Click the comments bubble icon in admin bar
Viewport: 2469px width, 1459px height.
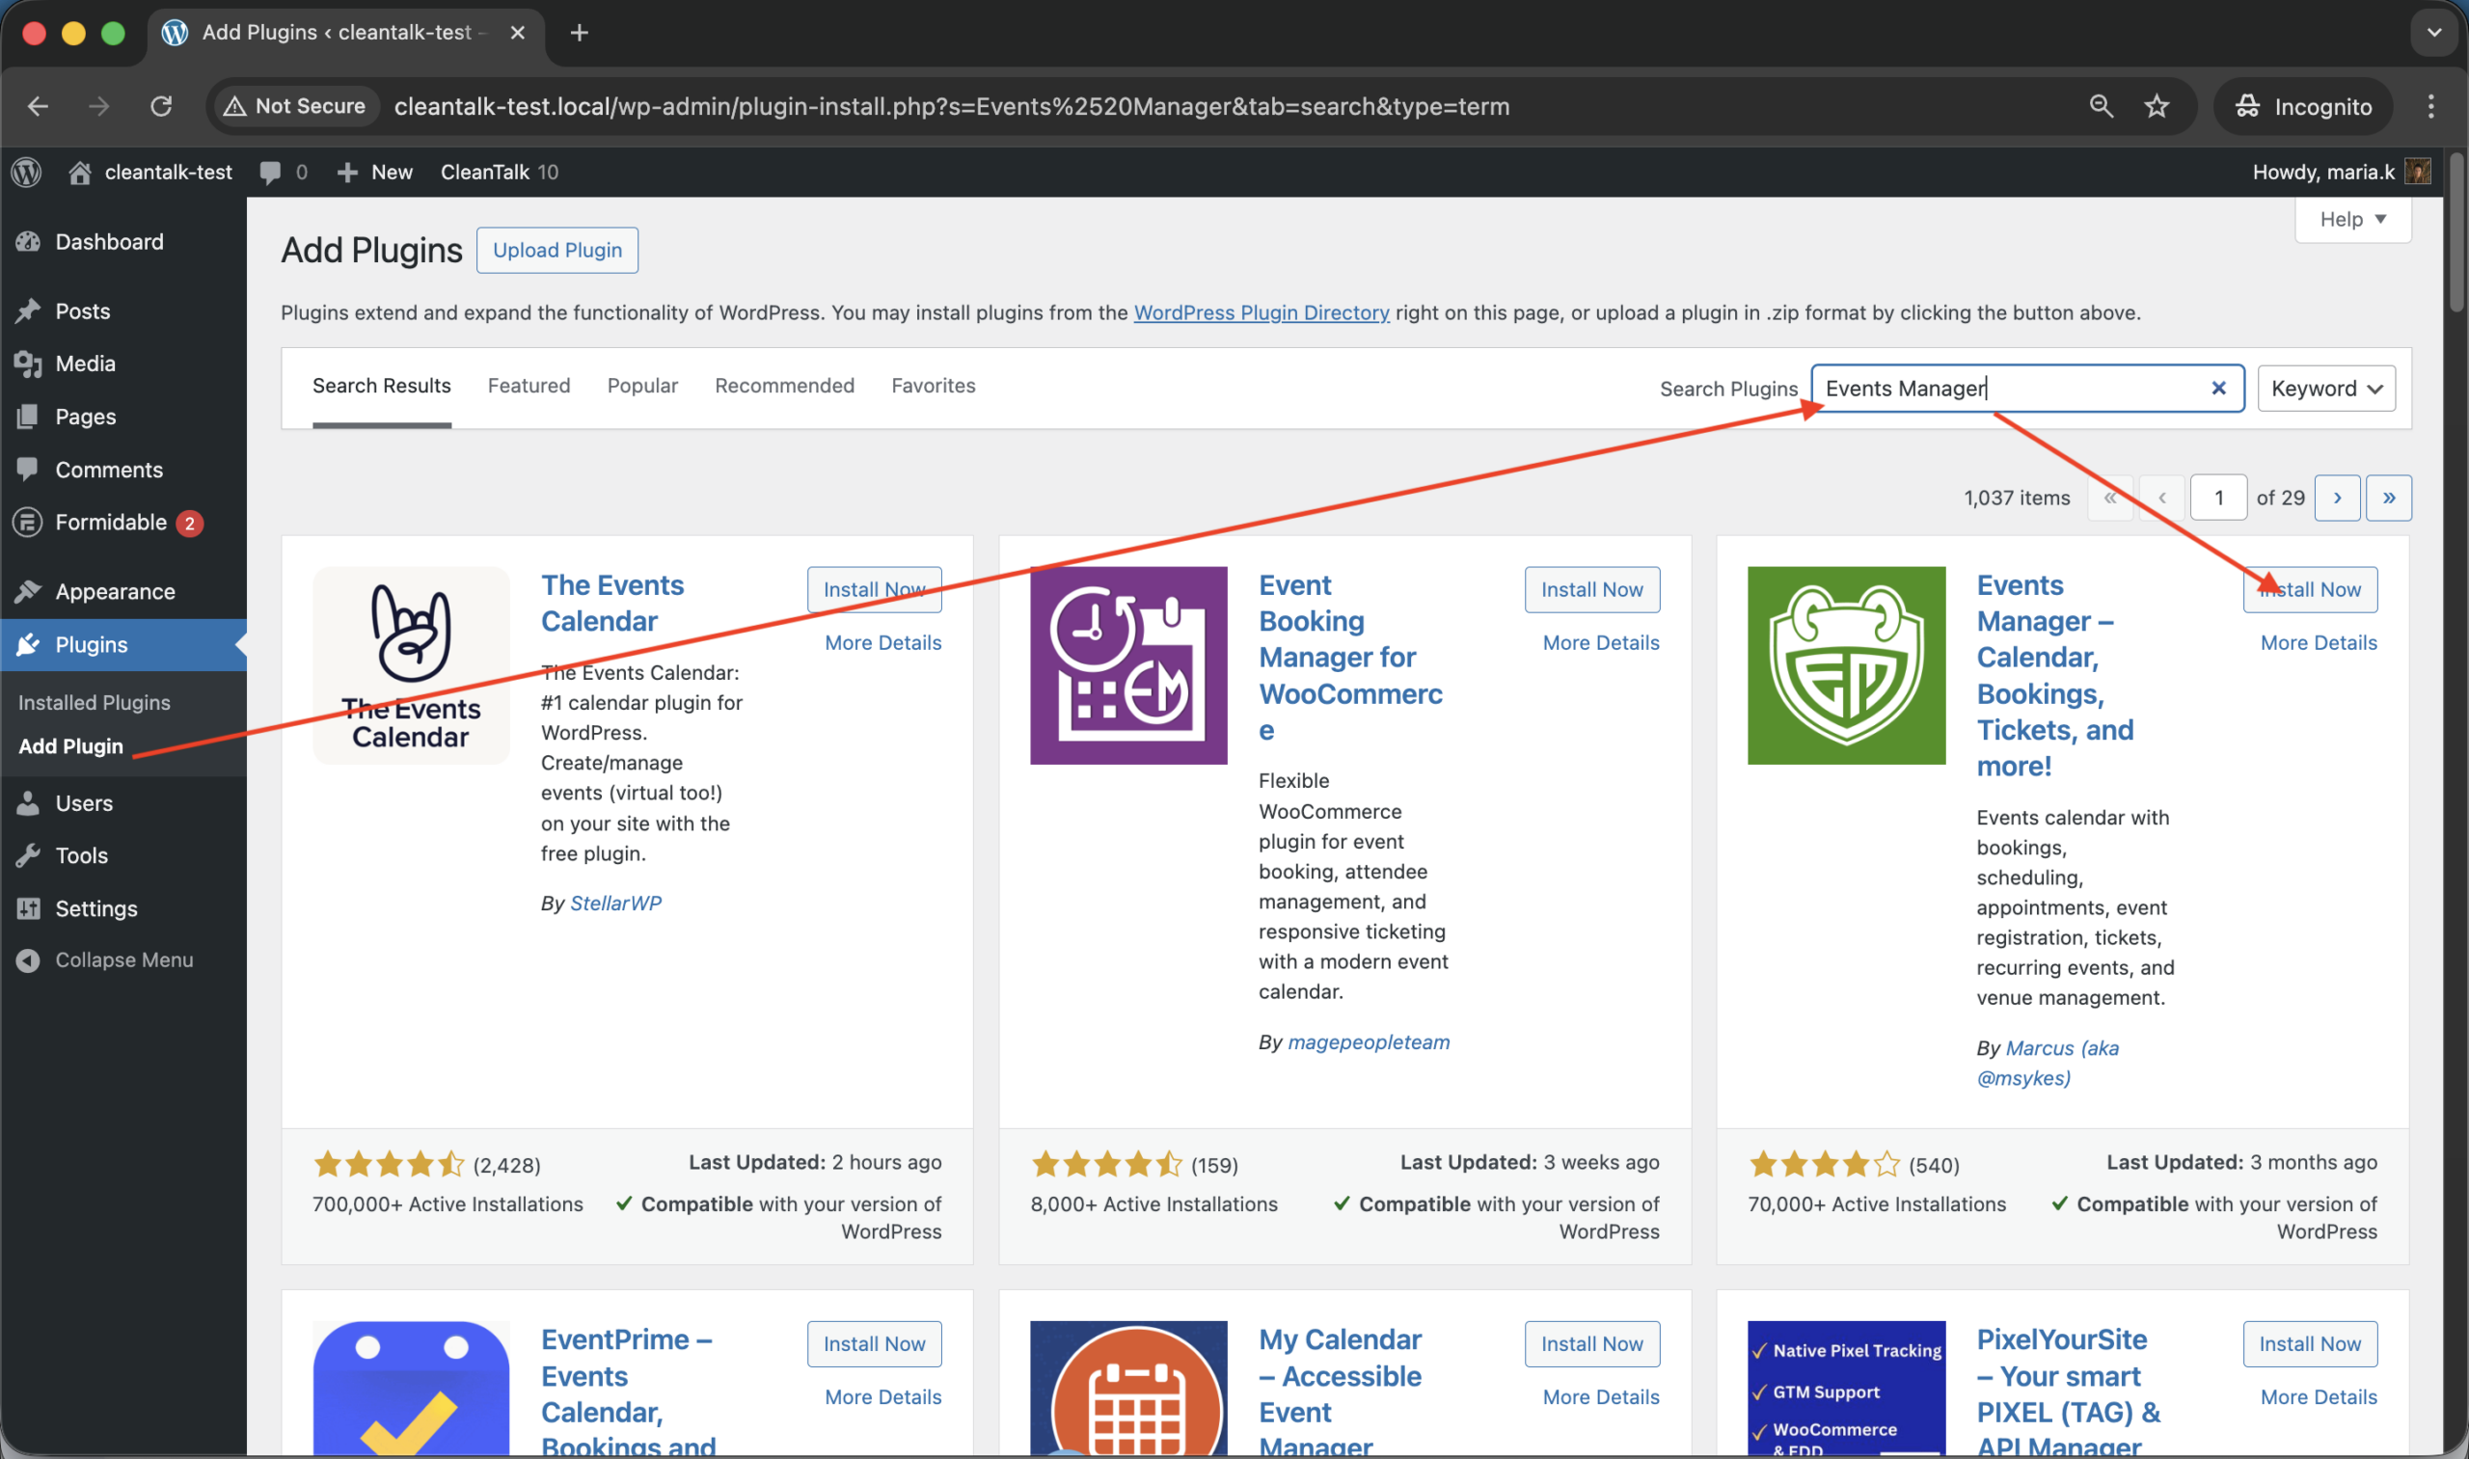269,172
